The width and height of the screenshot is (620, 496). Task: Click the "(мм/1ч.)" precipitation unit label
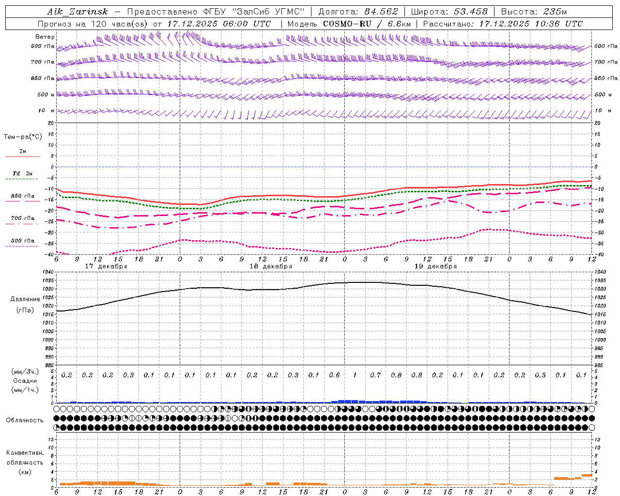[25, 390]
